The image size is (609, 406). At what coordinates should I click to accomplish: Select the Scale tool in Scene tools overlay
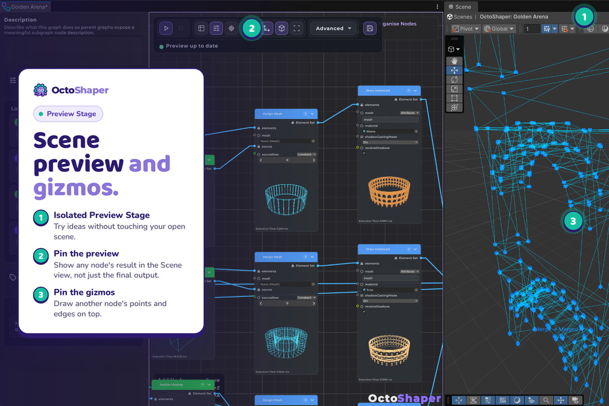(x=454, y=89)
